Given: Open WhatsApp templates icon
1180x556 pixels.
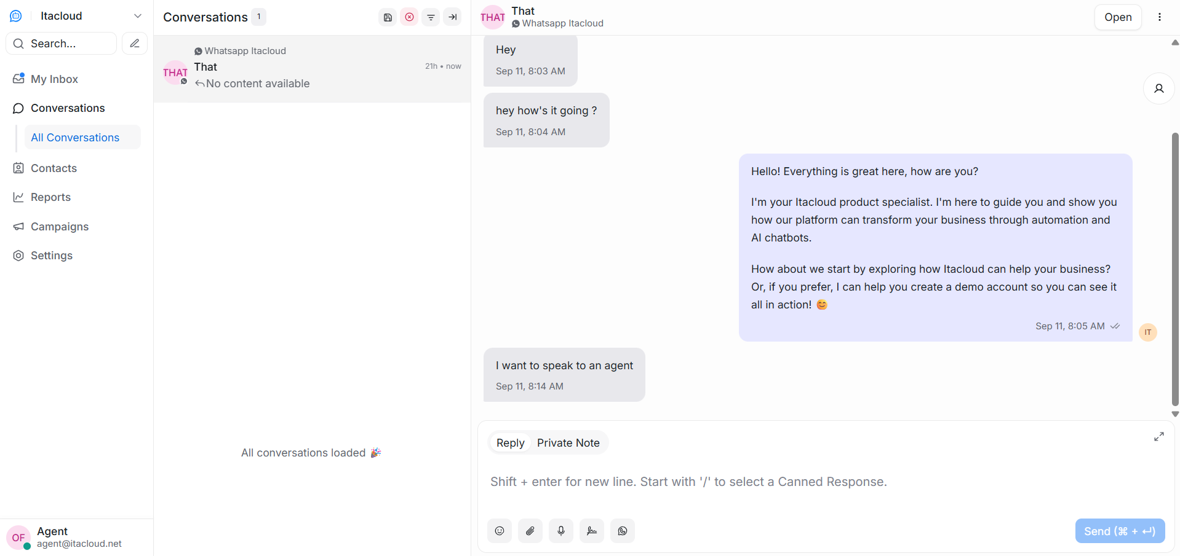Looking at the screenshot, I should [x=623, y=531].
